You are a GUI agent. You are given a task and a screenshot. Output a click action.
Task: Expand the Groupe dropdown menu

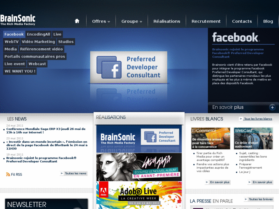coord(132,21)
